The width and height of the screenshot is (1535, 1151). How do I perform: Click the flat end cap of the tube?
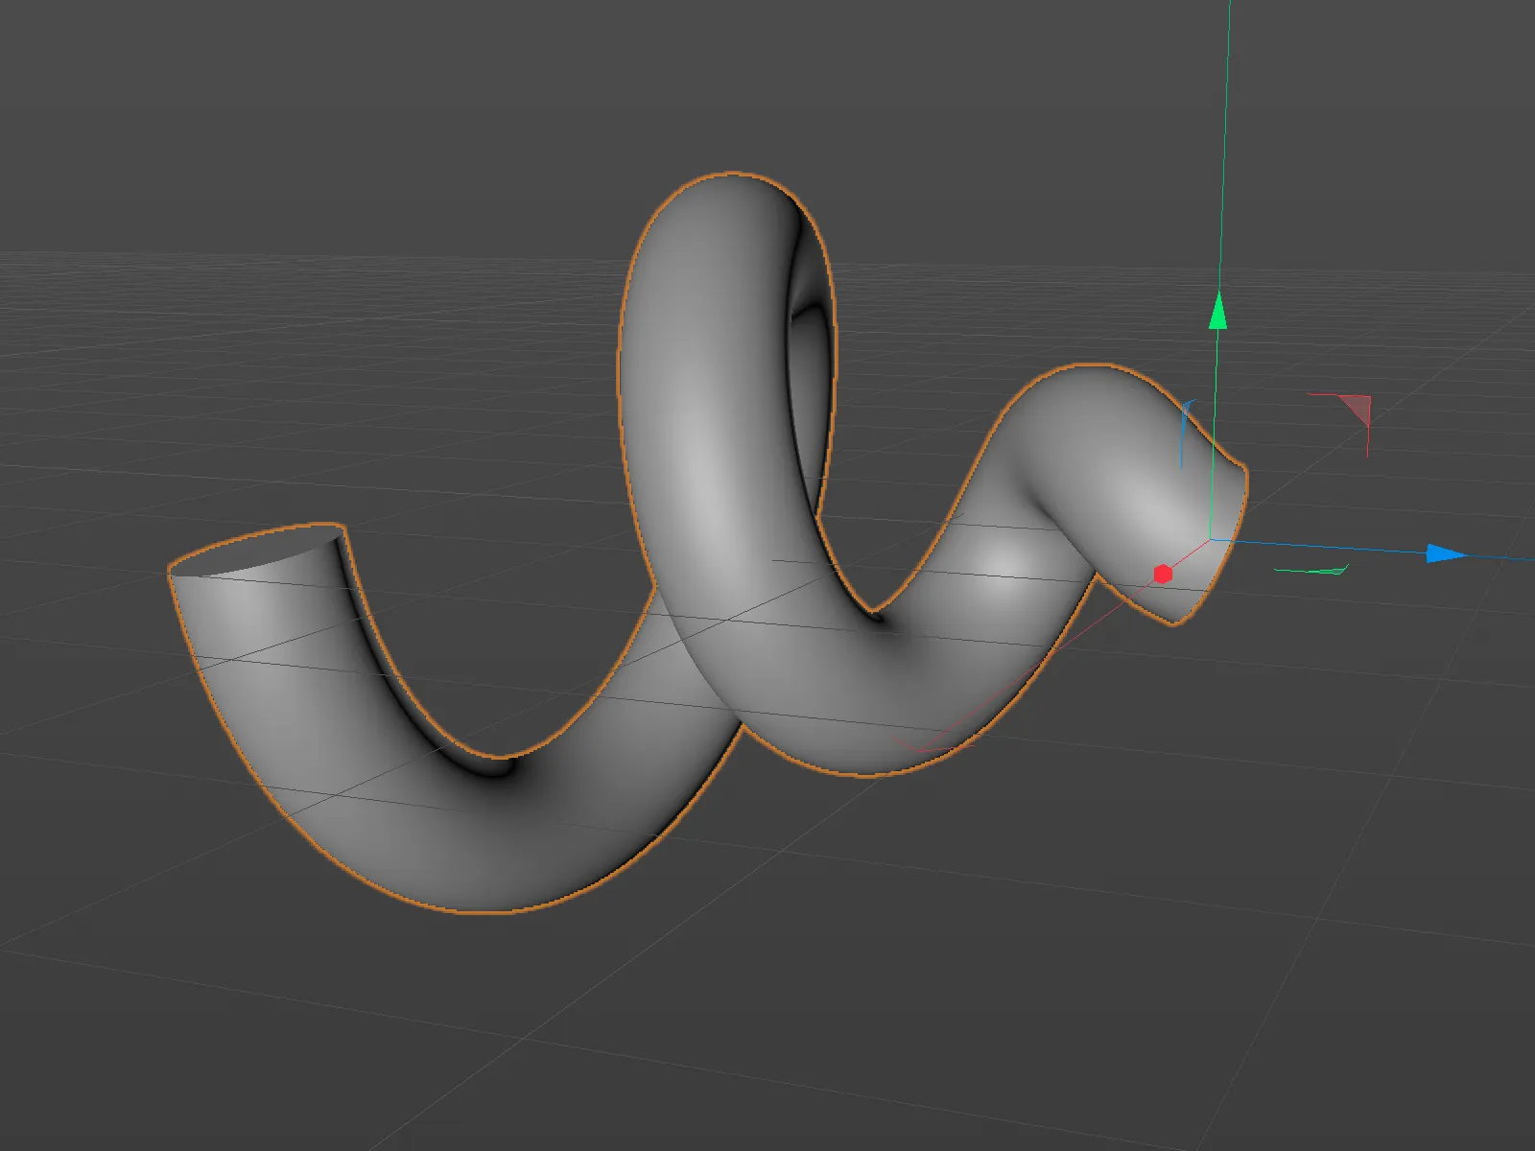pos(257,551)
